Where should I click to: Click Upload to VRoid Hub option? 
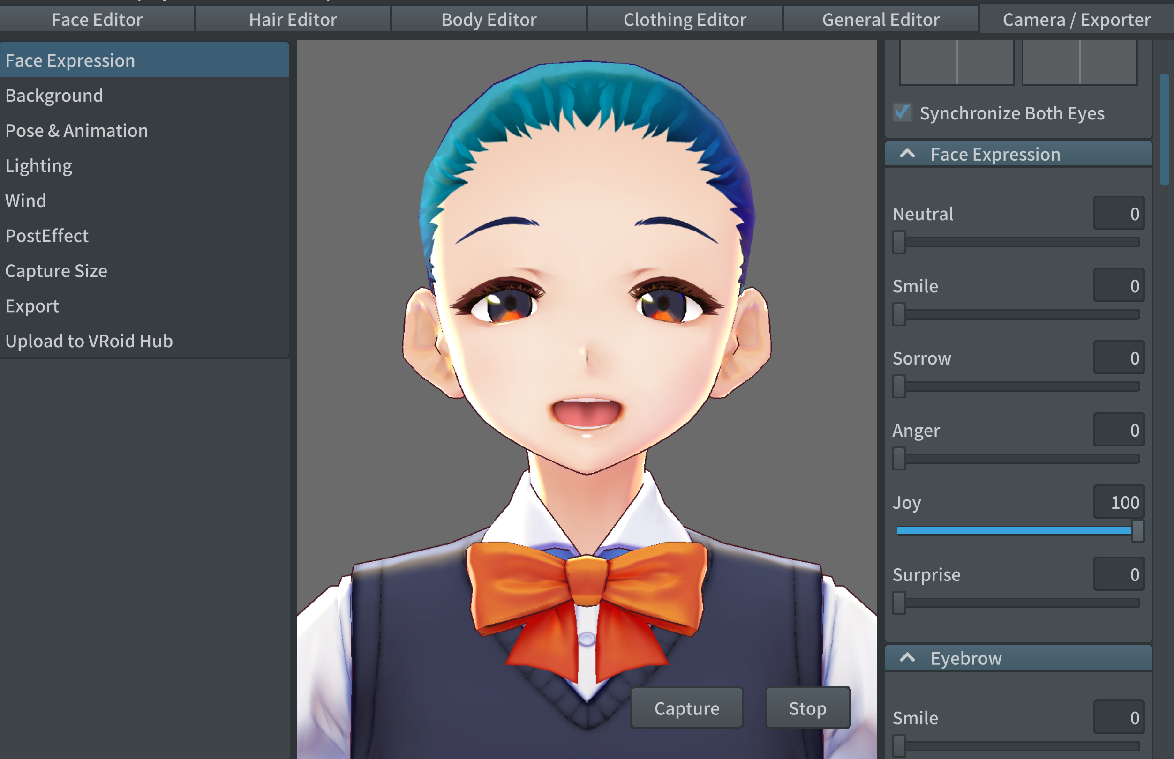(89, 340)
